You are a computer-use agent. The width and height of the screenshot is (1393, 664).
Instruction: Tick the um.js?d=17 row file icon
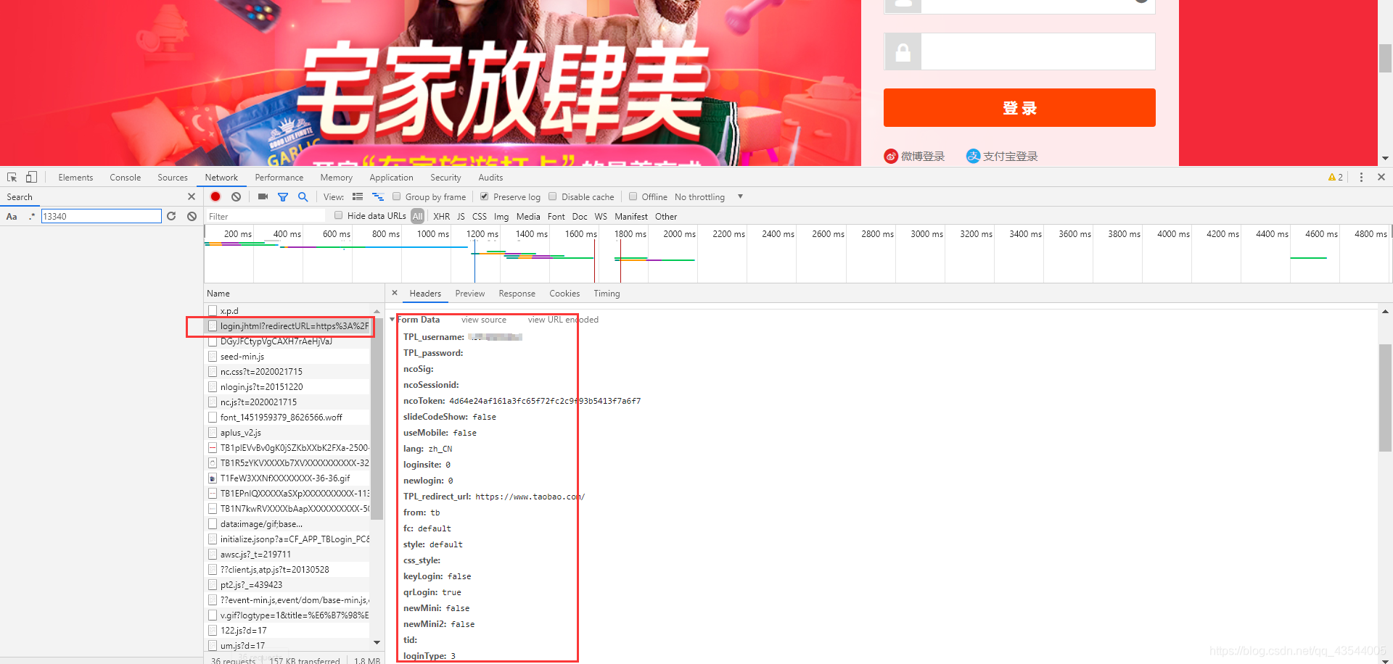[x=213, y=646]
